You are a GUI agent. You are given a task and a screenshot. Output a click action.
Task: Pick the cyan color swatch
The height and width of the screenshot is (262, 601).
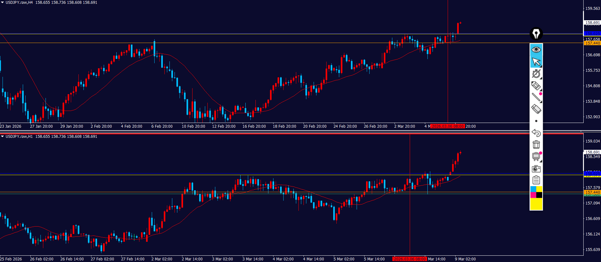533,189
